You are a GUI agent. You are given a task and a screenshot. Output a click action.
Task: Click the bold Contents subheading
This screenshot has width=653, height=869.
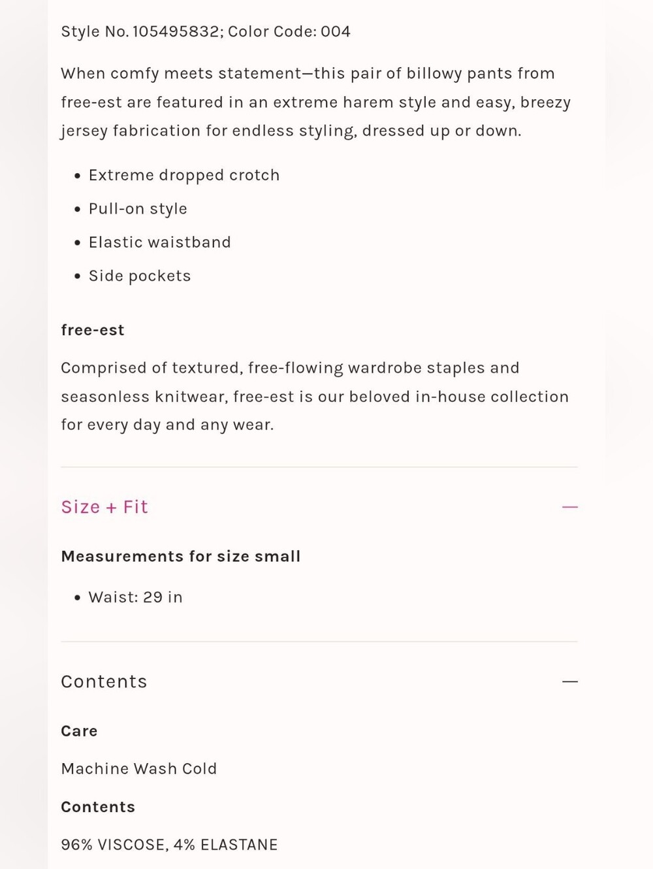[x=98, y=807]
